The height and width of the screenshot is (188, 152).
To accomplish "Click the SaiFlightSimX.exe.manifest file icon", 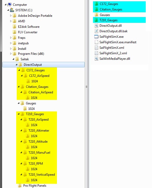I will click(x=96, y=42).
